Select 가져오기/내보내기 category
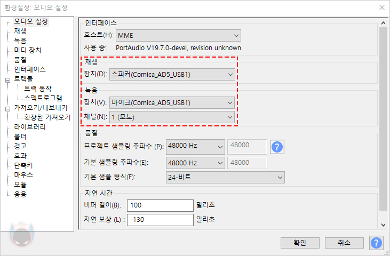 (x=41, y=108)
